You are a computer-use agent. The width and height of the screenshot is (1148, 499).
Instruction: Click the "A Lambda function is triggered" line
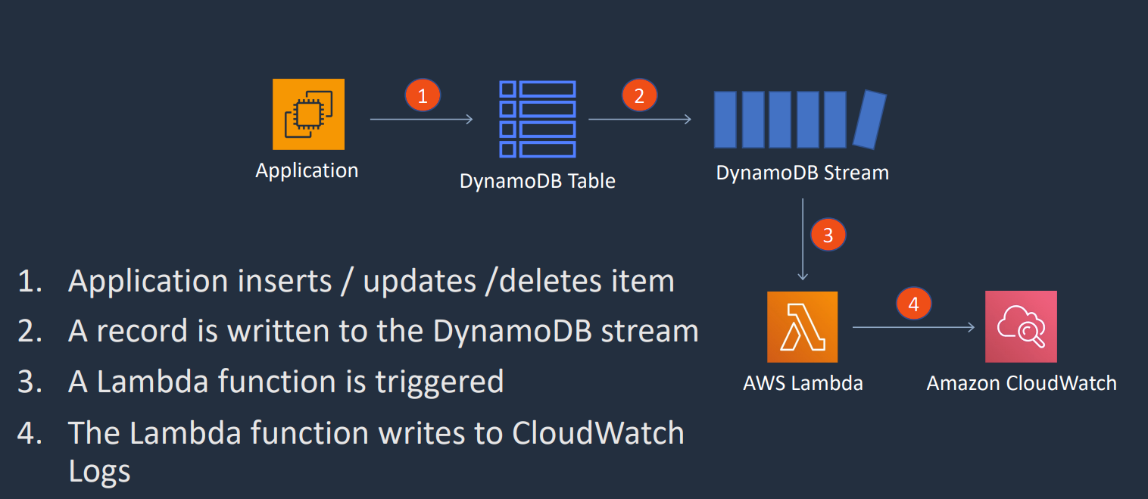point(260,381)
